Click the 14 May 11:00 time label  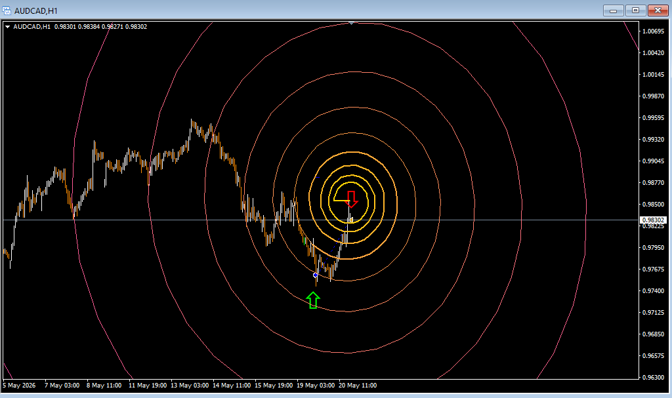pyautogui.click(x=232, y=385)
